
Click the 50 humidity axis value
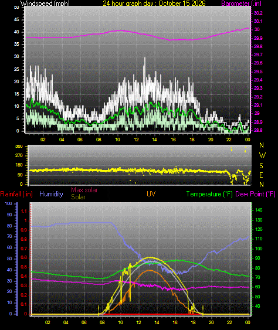click(9, 258)
